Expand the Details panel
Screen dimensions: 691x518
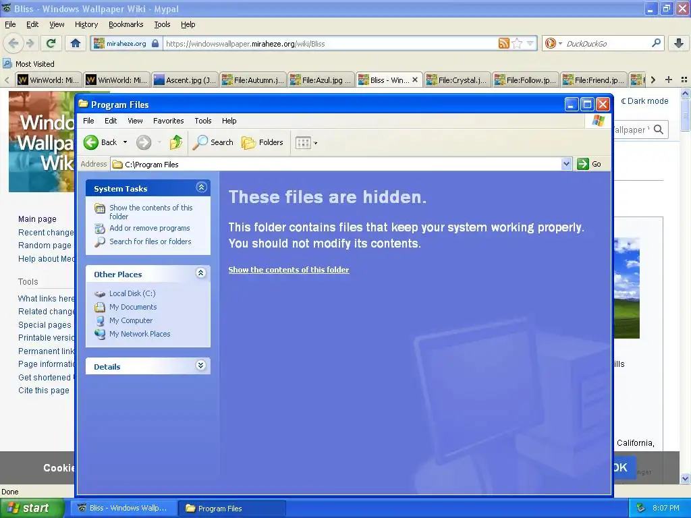click(201, 366)
